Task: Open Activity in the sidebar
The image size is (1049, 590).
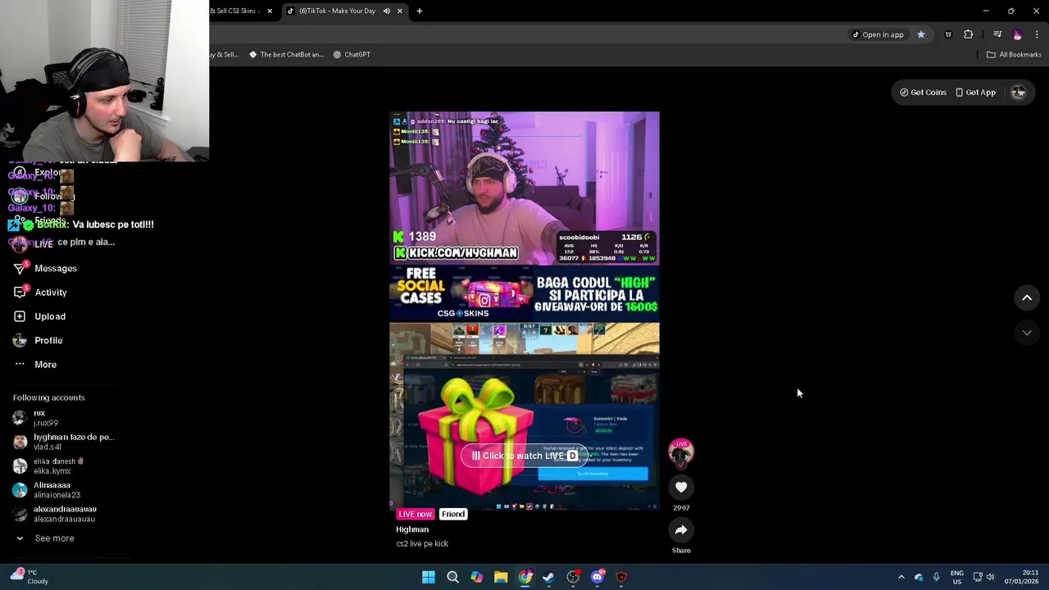Action: pyautogui.click(x=41, y=293)
